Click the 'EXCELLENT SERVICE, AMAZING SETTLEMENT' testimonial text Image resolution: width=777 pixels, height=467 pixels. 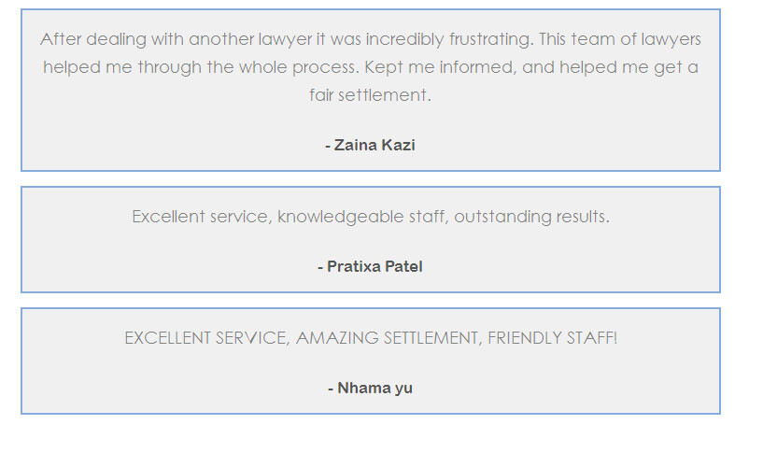pos(370,338)
